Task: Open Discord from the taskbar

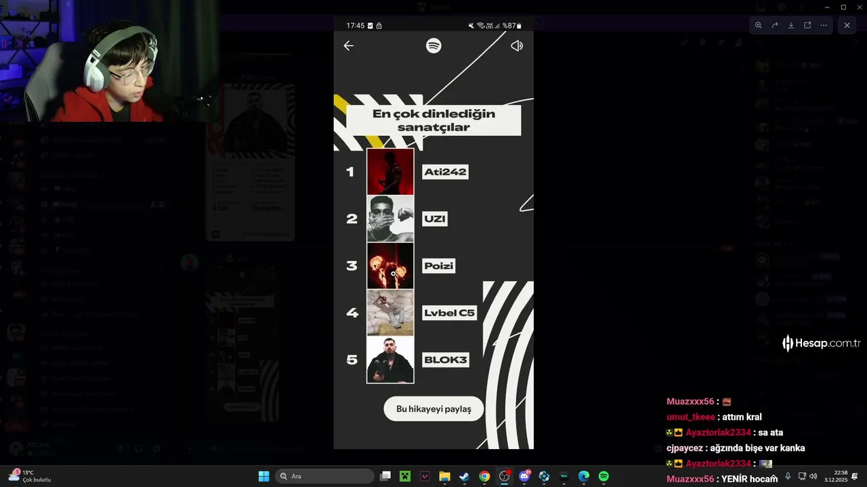Action: coord(524,476)
